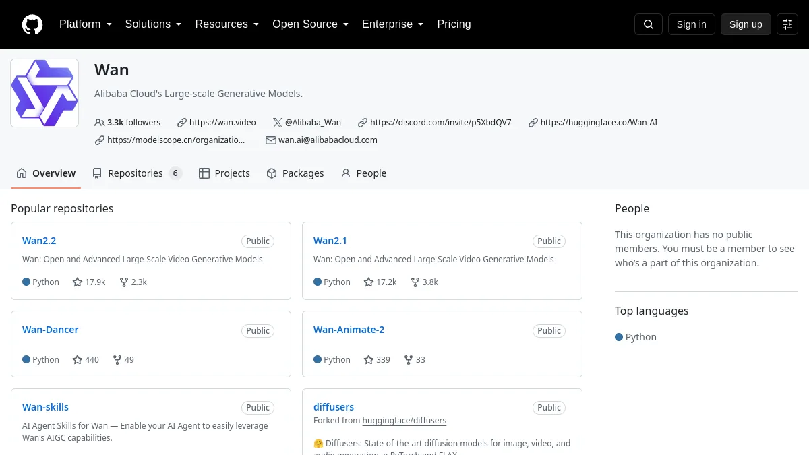
Task: Open the Wan-Animate-2 repository
Action: [x=349, y=330]
